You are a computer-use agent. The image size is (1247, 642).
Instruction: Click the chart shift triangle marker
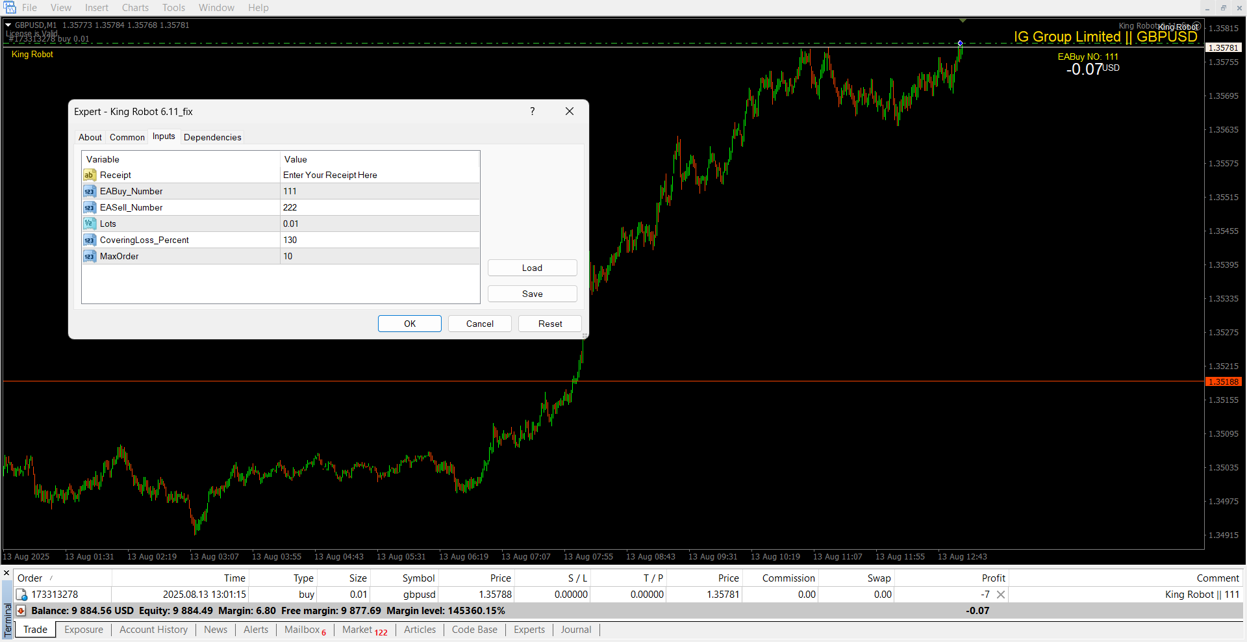coord(963,21)
